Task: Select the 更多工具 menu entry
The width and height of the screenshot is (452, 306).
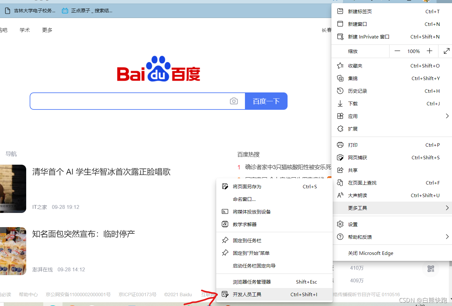Action: (392, 208)
